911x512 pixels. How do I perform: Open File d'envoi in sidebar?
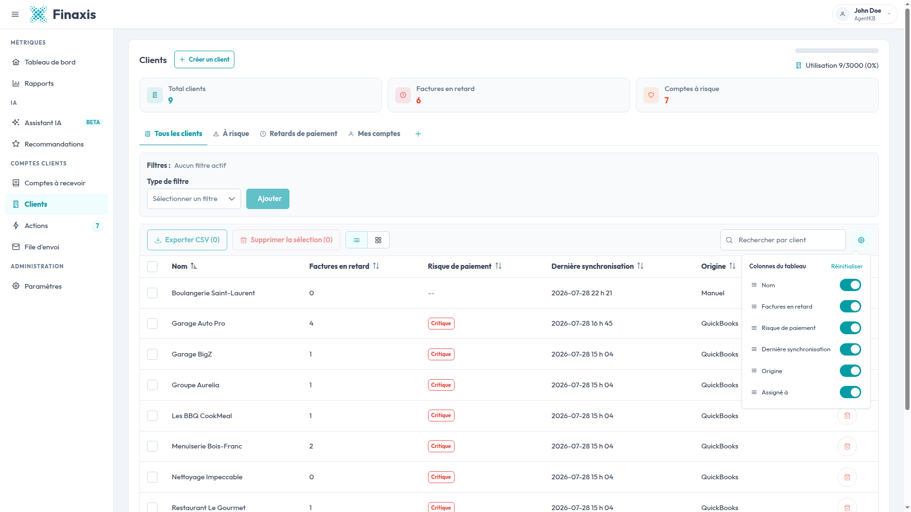pos(56,247)
